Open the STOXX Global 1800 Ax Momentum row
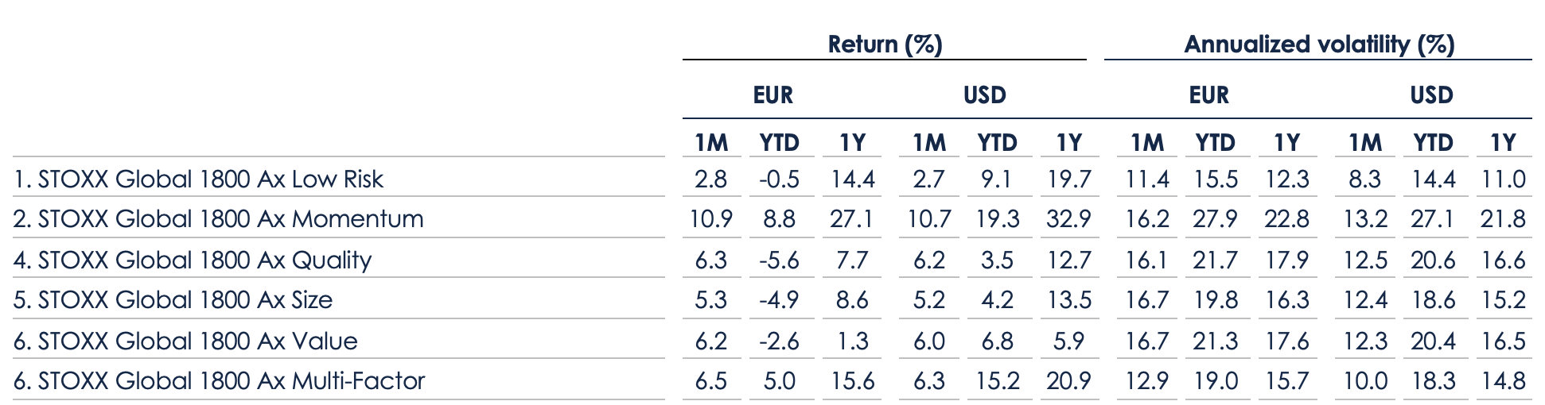The height and width of the screenshot is (405, 1545). click(x=218, y=219)
